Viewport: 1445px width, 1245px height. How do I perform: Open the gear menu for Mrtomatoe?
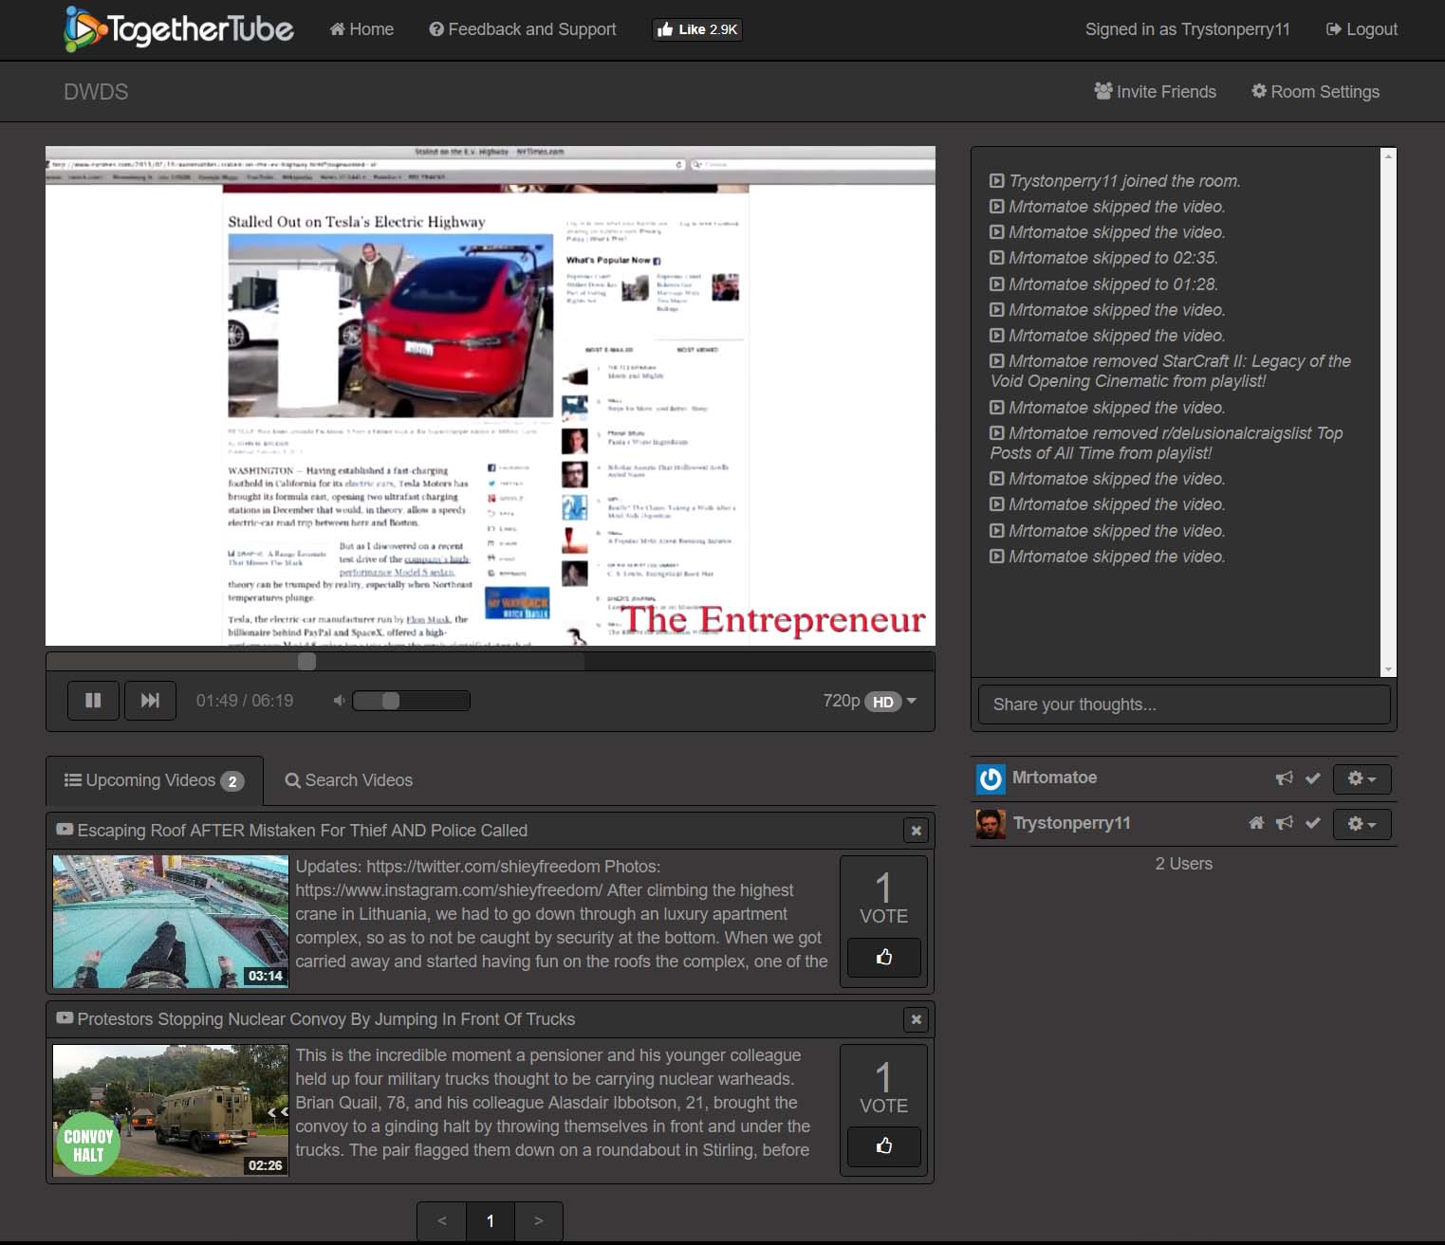pyautogui.click(x=1362, y=778)
